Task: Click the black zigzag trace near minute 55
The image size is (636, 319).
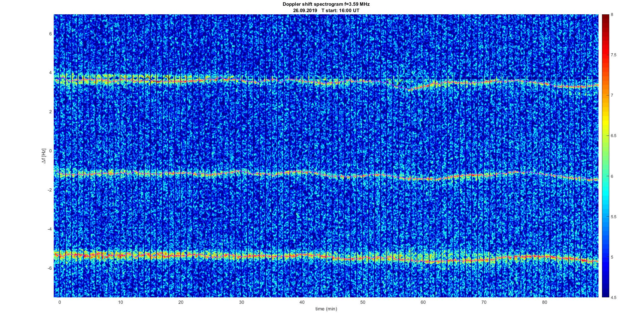Action: (x=397, y=84)
